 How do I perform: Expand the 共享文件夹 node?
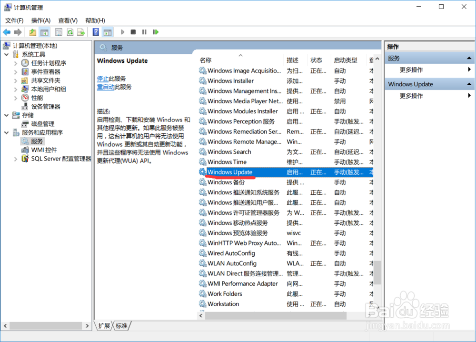[16, 80]
